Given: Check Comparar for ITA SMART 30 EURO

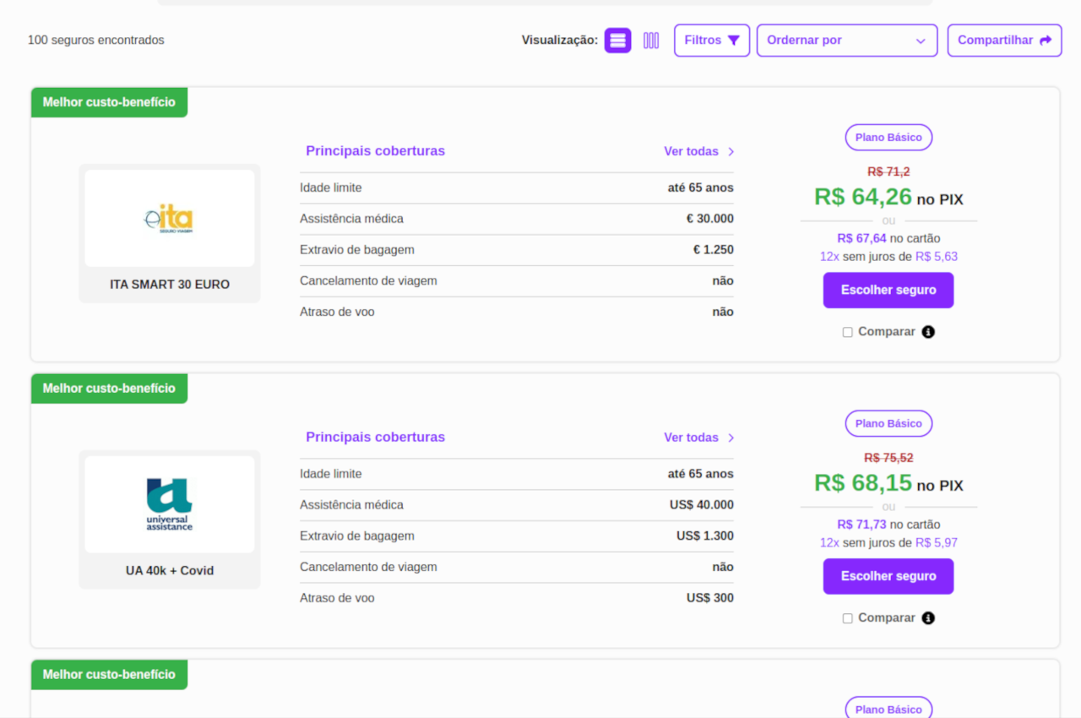Looking at the screenshot, I should (848, 332).
